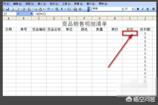Image resolution: width=158 pixels, height=105 pixels.
Task: Click the Research binoculars icon
Action: tap(29, 9)
